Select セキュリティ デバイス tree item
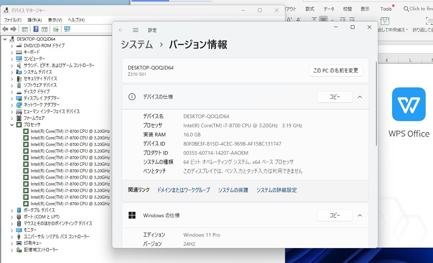Screen dimensions: 433x263 pos(40,79)
